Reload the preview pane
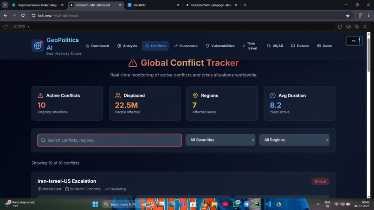This screenshot has width=374, height=210. (5, 26)
